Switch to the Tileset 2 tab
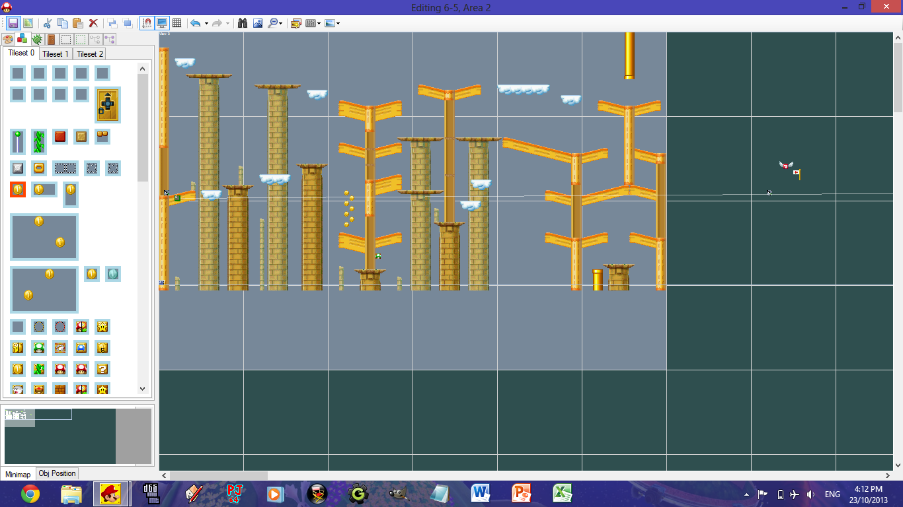Viewport: 903px width, 507px height. (x=90, y=54)
